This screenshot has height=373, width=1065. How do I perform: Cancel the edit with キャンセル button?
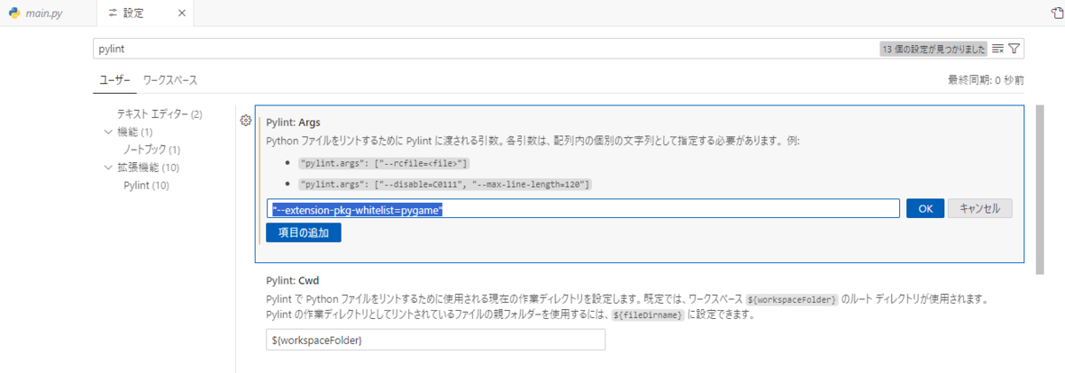click(980, 208)
